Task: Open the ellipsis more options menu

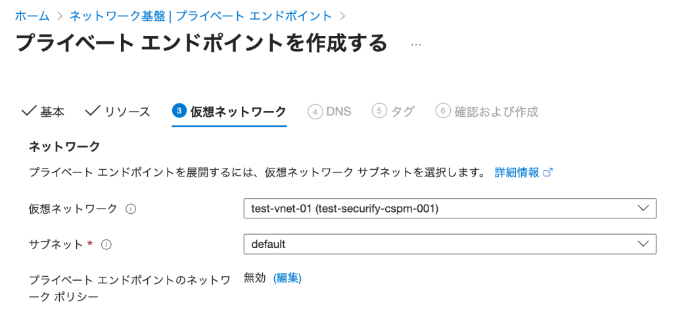Action: [x=415, y=45]
